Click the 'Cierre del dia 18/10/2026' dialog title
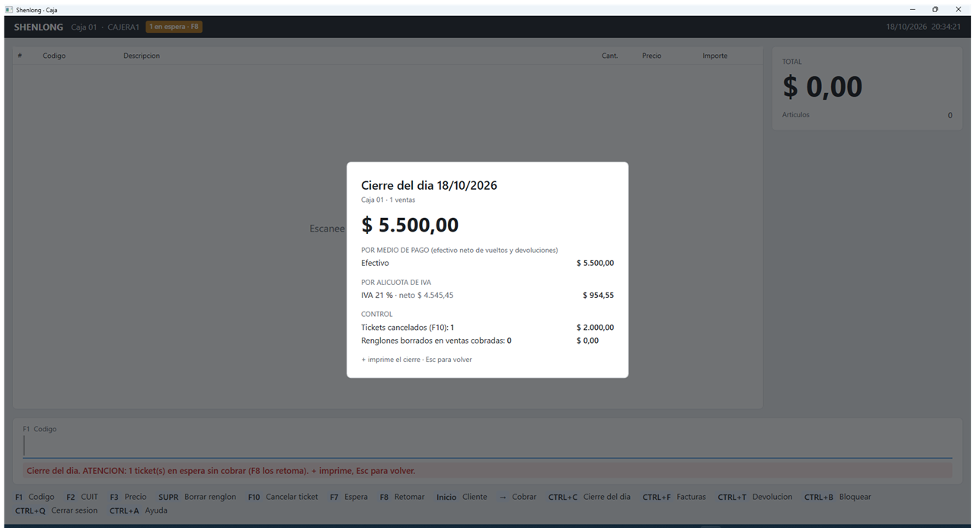Screen dimensions: 975x528 (429, 185)
